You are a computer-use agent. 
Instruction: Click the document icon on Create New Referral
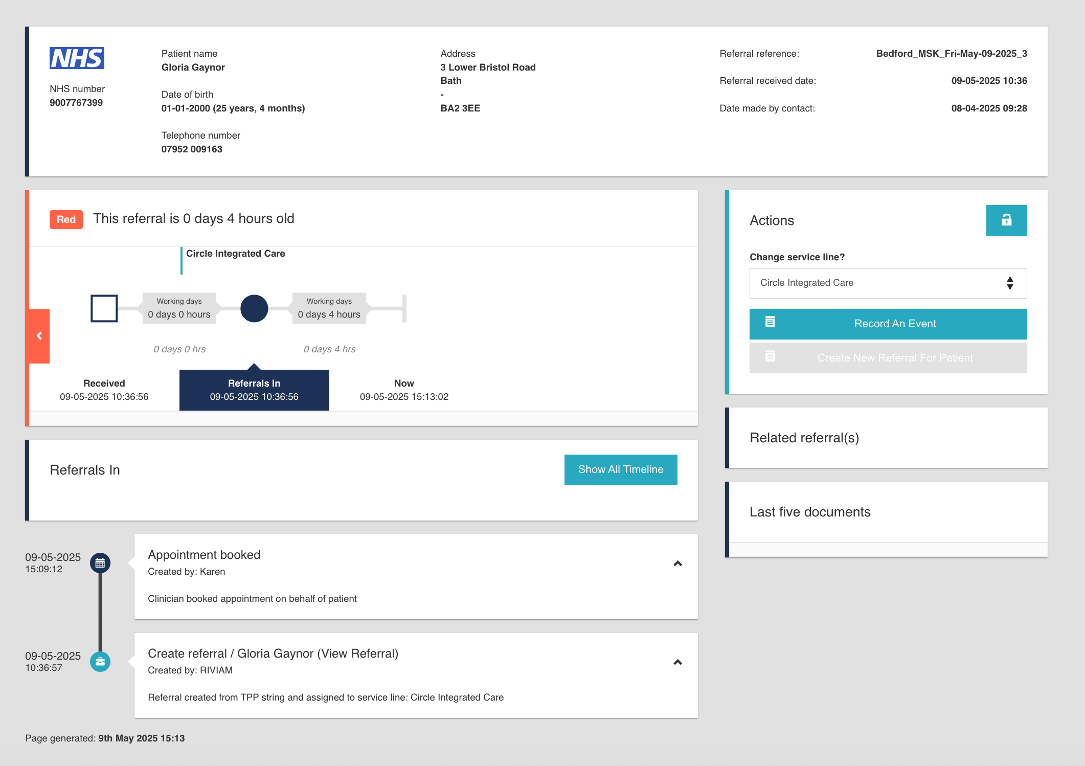770,356
